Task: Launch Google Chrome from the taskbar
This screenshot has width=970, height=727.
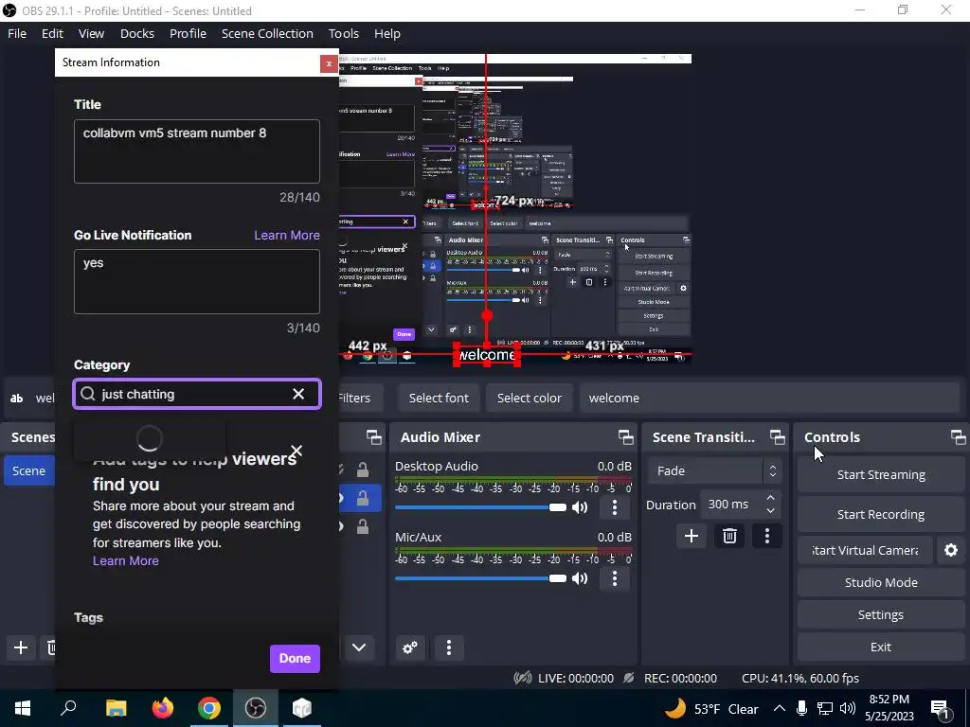Action: pos(209,708)
